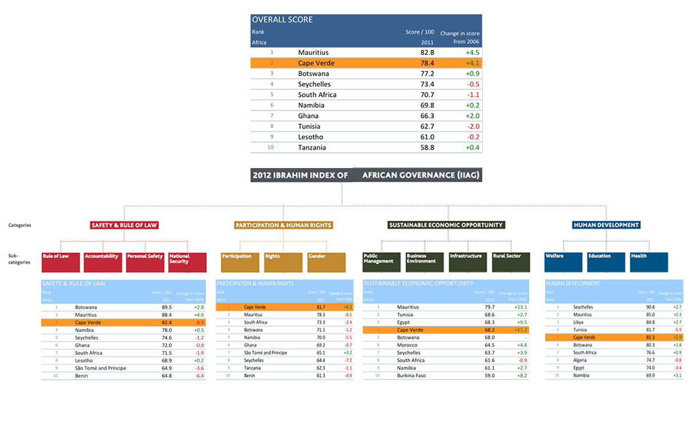Image resolution: width=691 pixels, height=423 pixels.
Task: Click Botswana's 89.5 score in Safety table
Action: [x=166, y=307]
